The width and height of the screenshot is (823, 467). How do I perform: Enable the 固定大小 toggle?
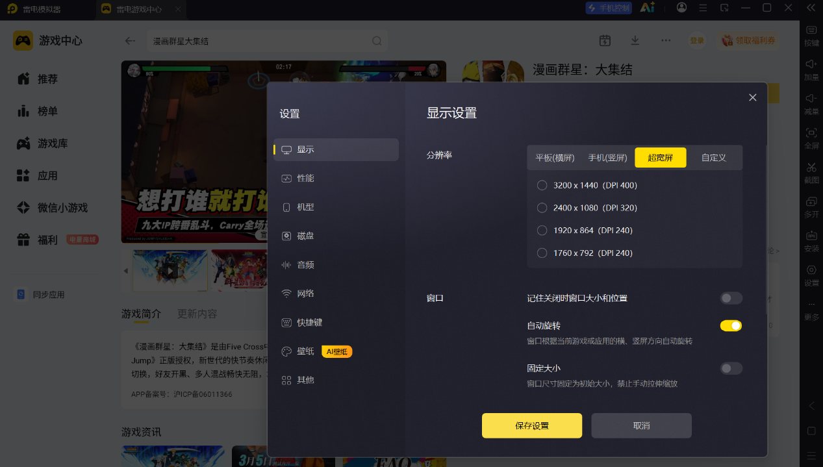[731, 368]
